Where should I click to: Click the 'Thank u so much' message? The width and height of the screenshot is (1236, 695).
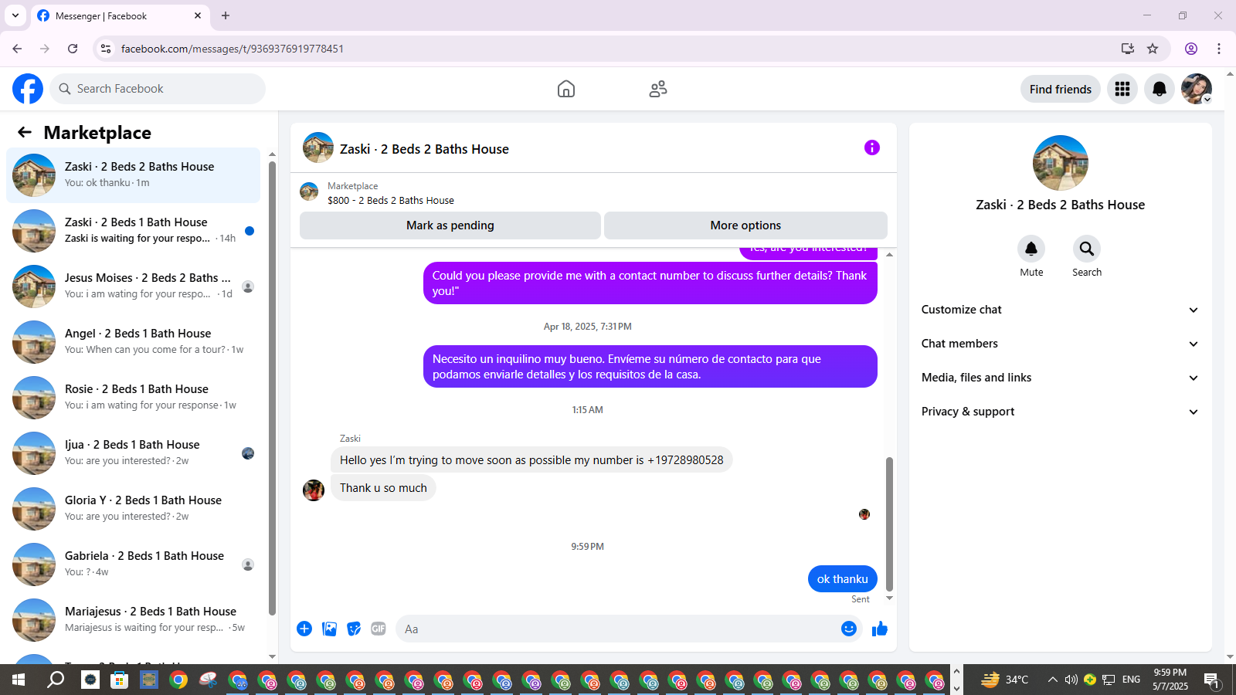coord(383,488)
